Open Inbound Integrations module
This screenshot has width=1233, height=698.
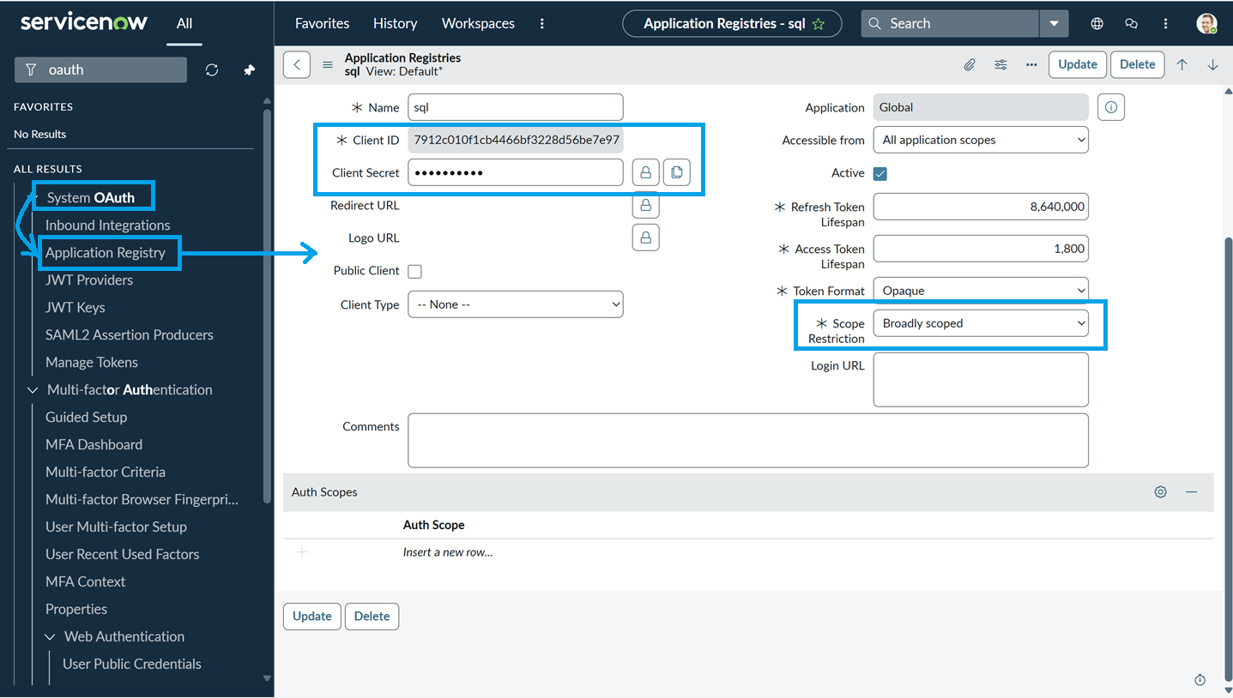[x=108, y=226]
